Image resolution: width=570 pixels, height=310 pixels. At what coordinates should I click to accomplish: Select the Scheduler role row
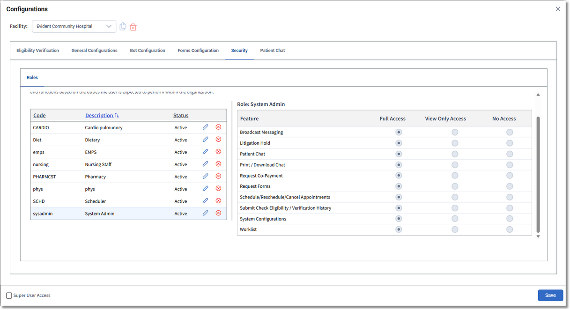tap(128, 201)
